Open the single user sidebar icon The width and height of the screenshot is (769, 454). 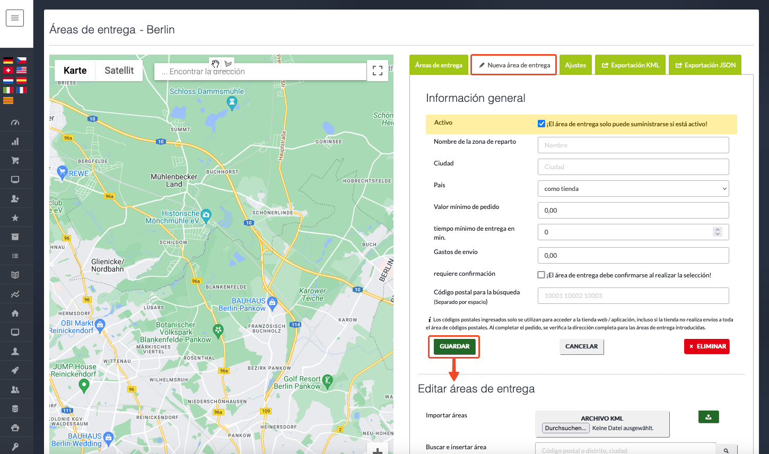point(15,352)
